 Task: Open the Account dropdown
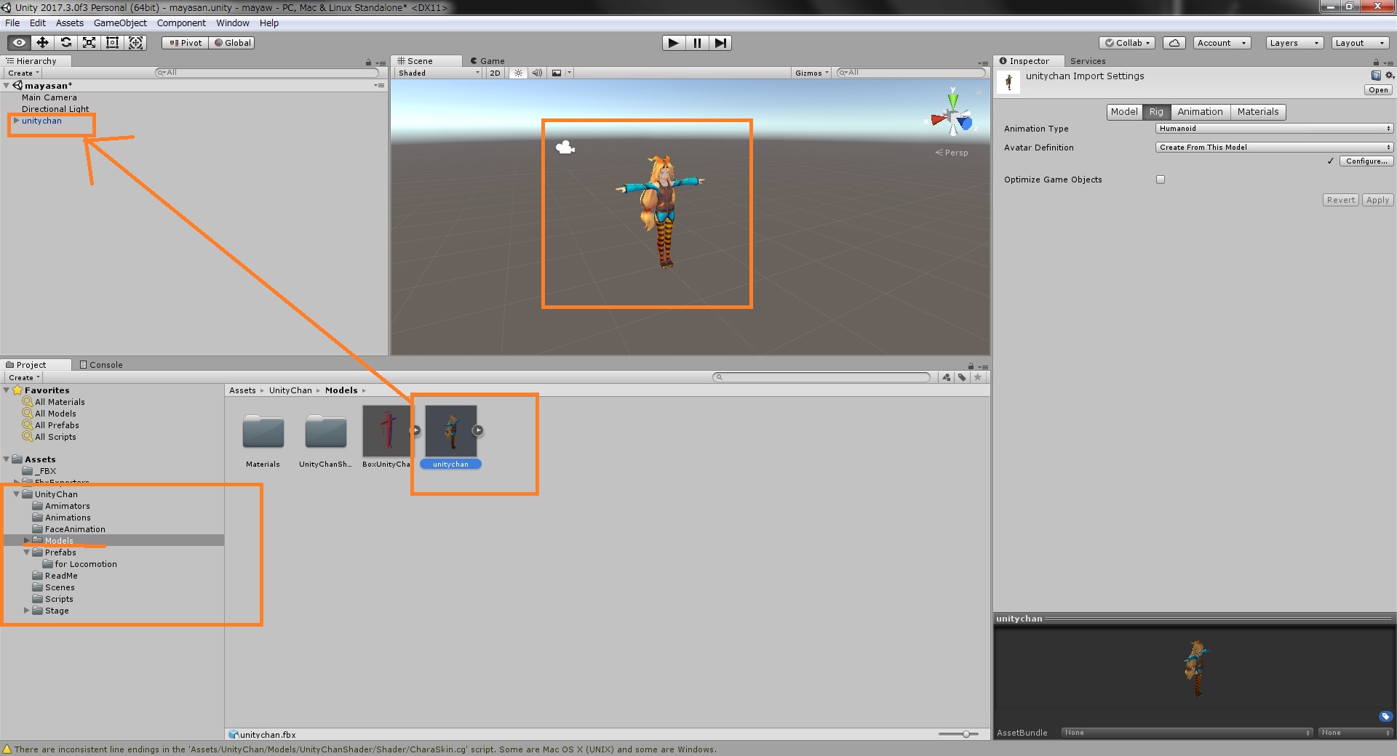pyautogui.click(x=1222, y=43)
